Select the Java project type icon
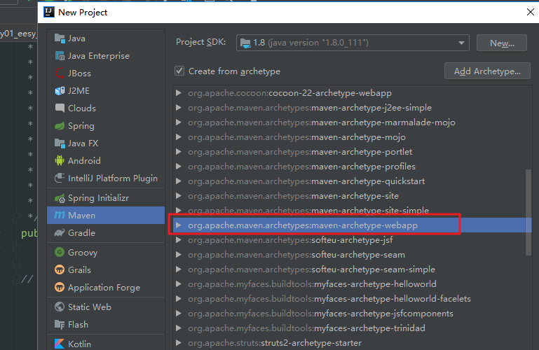The height and width of the screenshot is (350, 539). [60, 38]
